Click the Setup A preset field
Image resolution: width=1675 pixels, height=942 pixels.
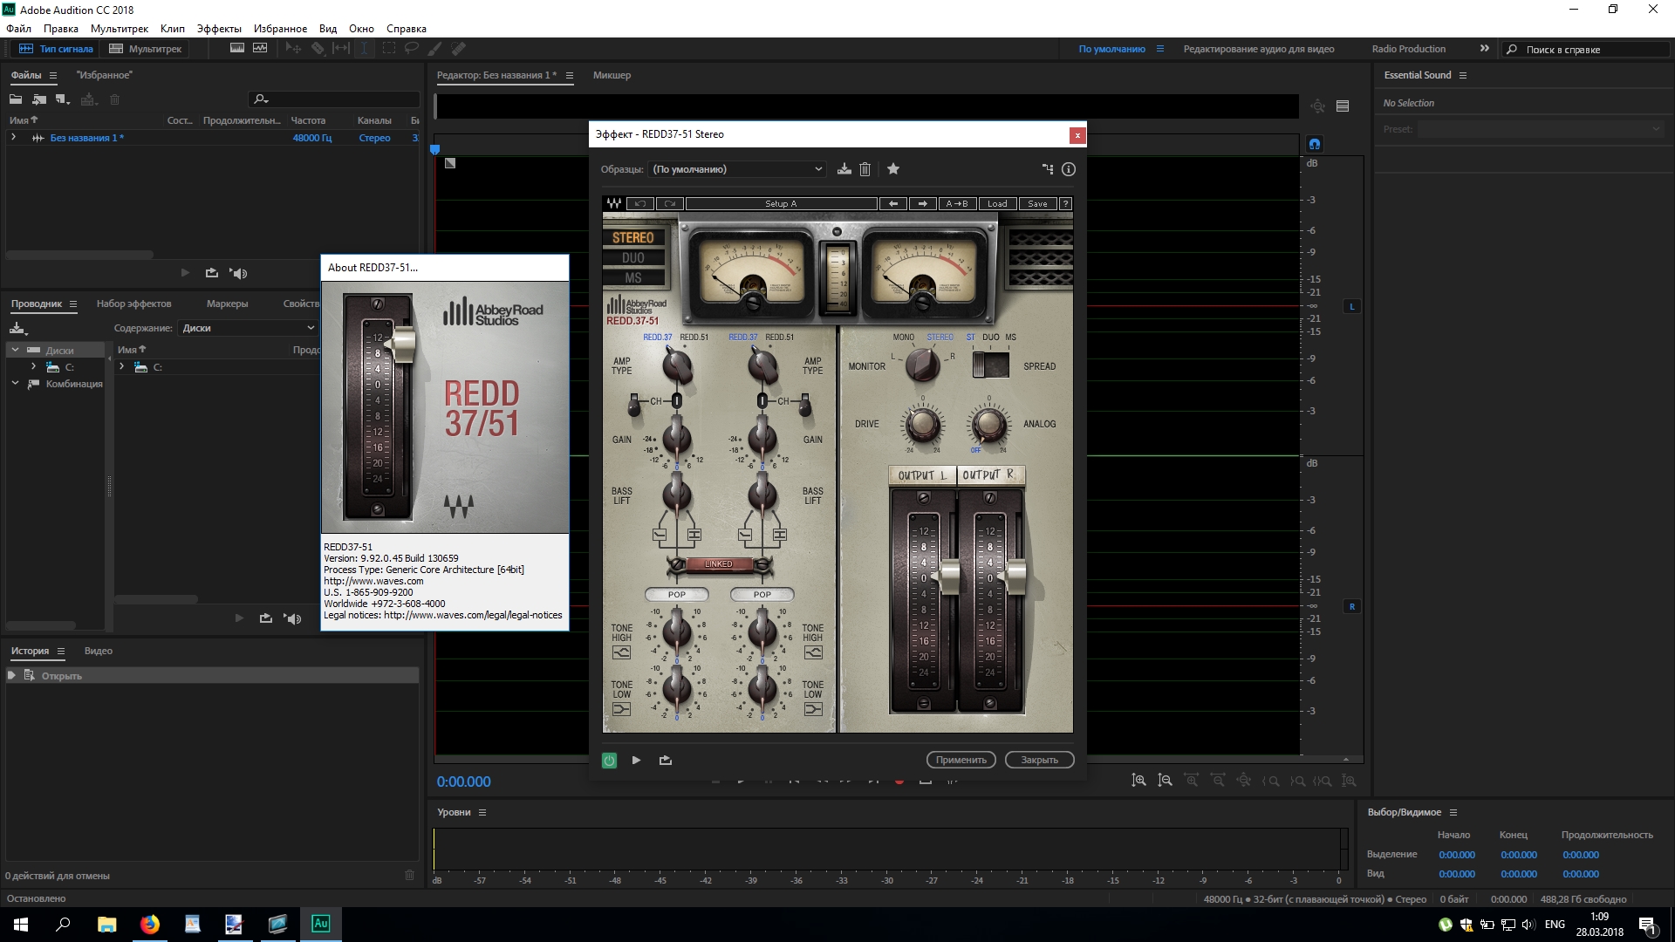(781, 203)
